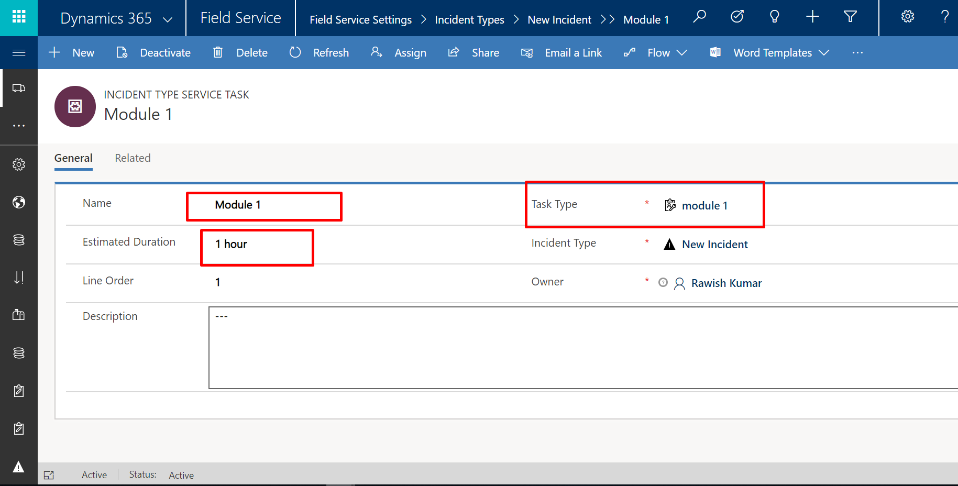Click the help question mark icon
Screen dimensions: 958x486
(945, 17)
